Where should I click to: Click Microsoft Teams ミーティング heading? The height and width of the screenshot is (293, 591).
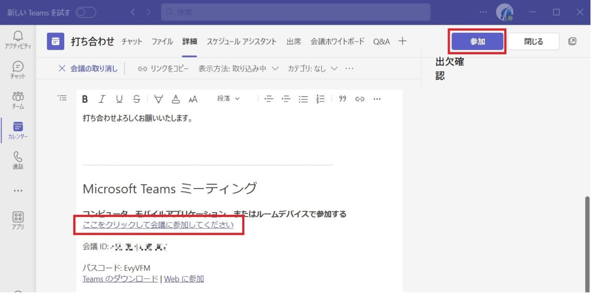tap(170, 189)
